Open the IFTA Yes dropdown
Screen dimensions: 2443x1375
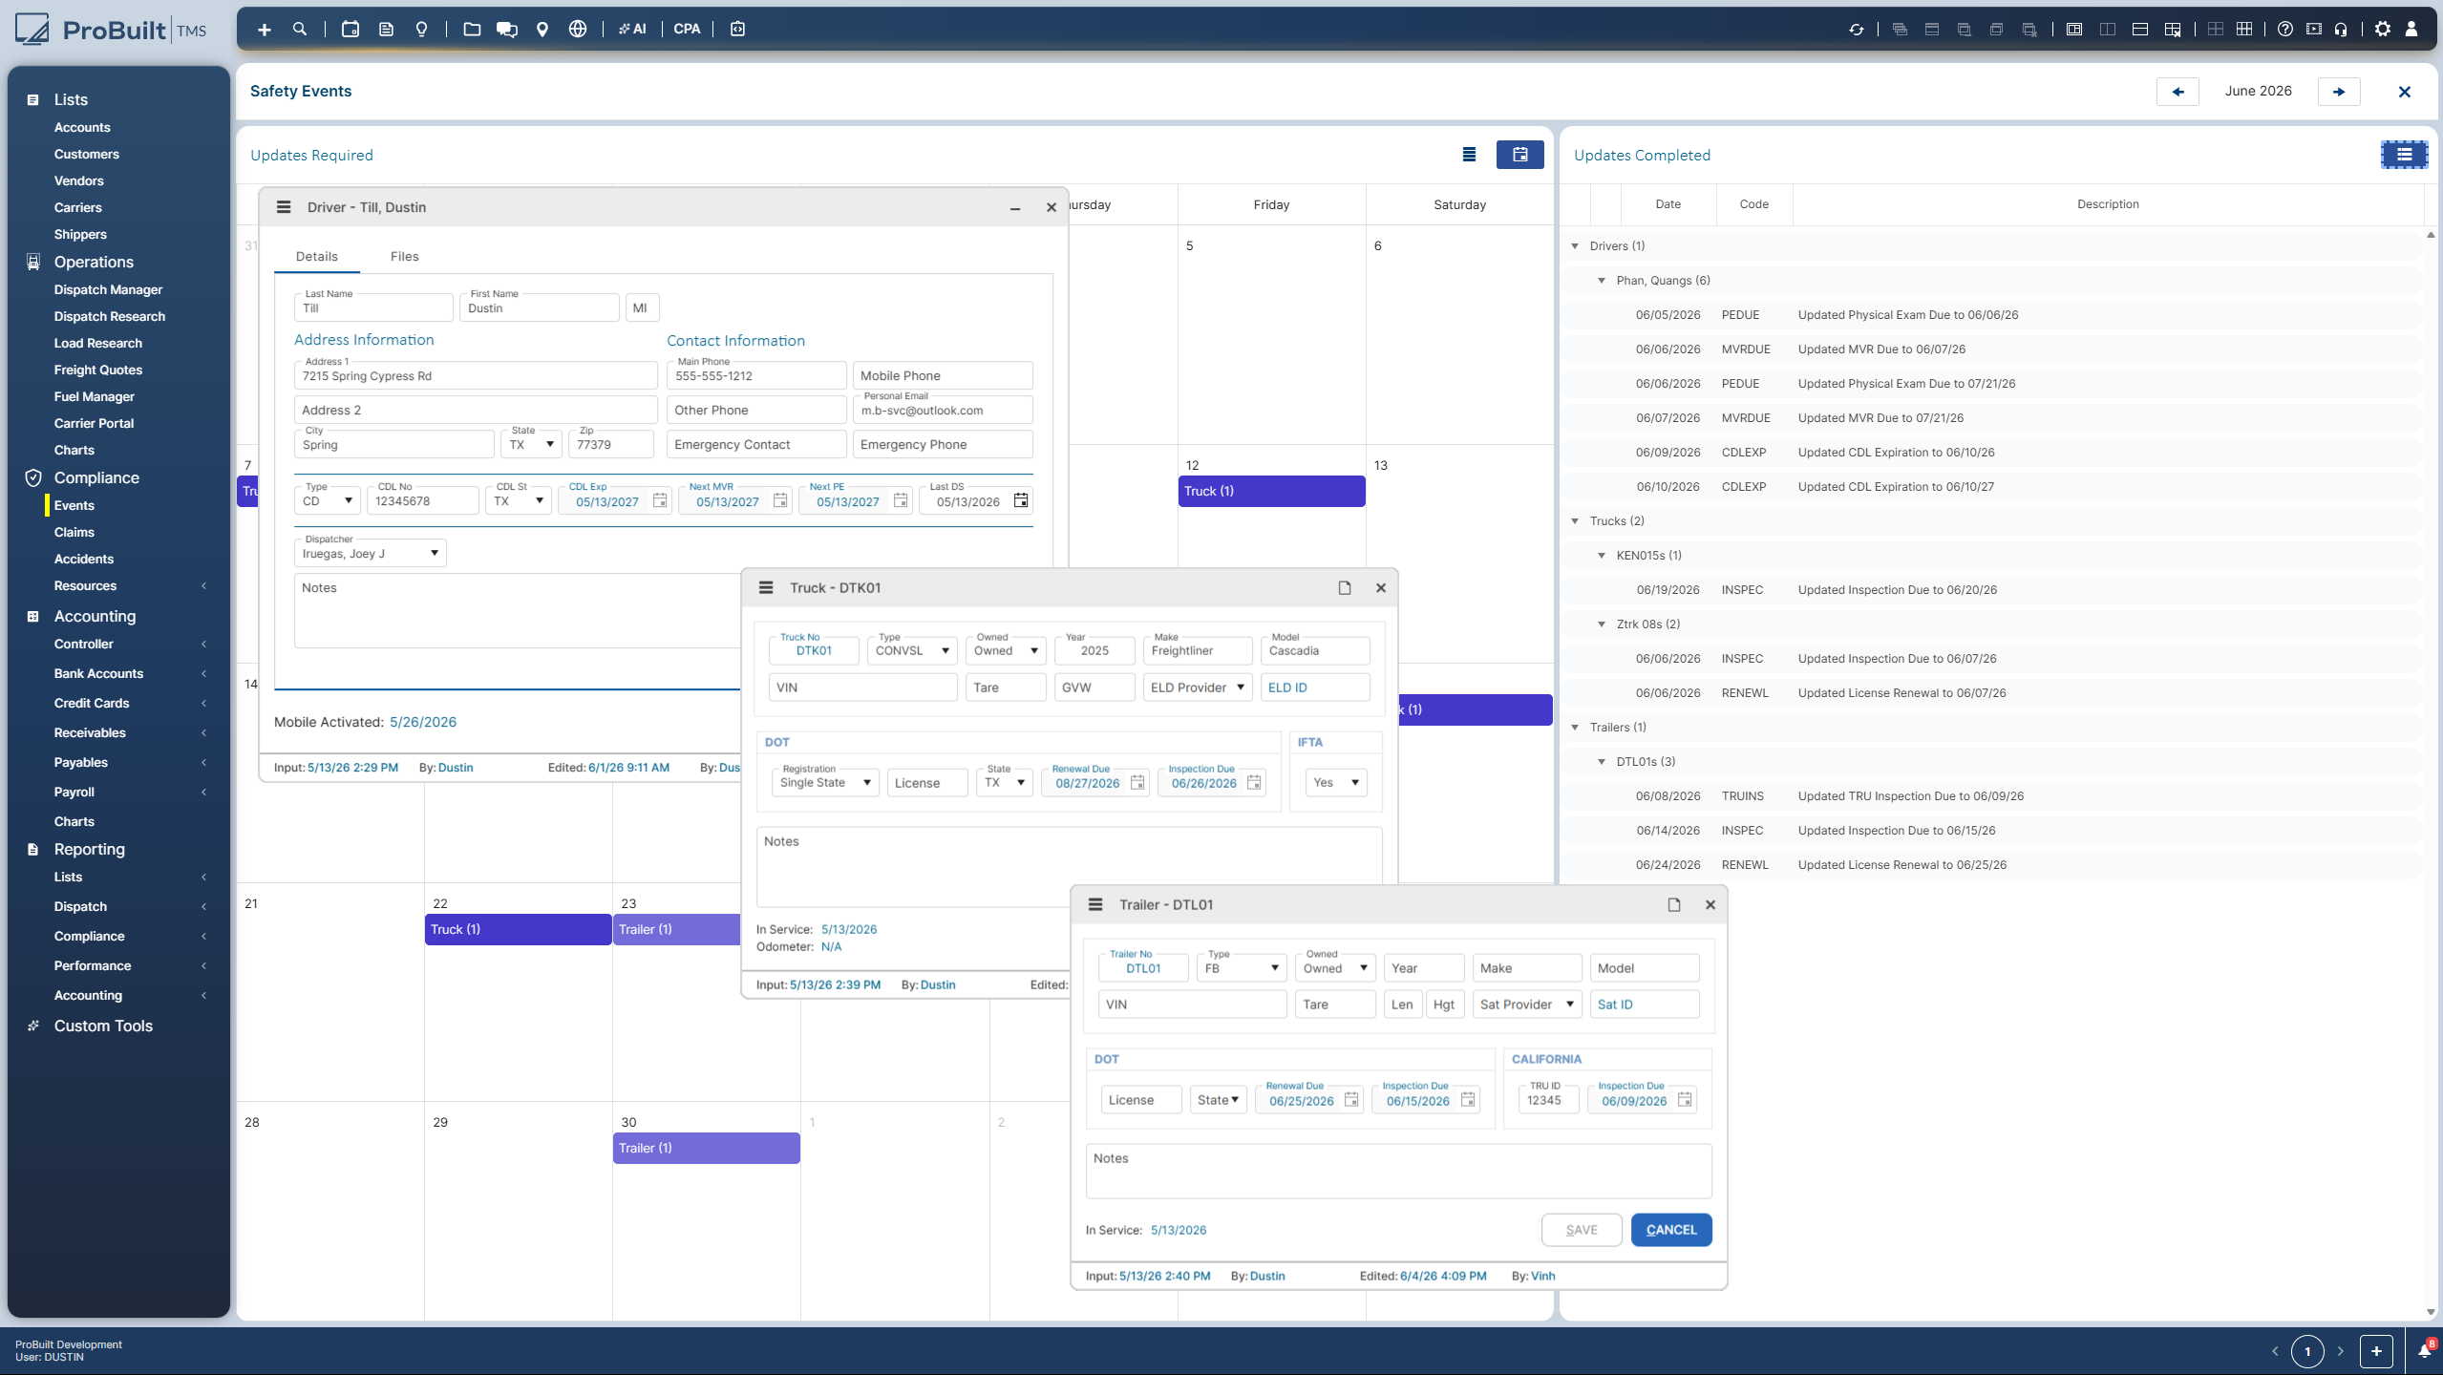coord(1335,783)
